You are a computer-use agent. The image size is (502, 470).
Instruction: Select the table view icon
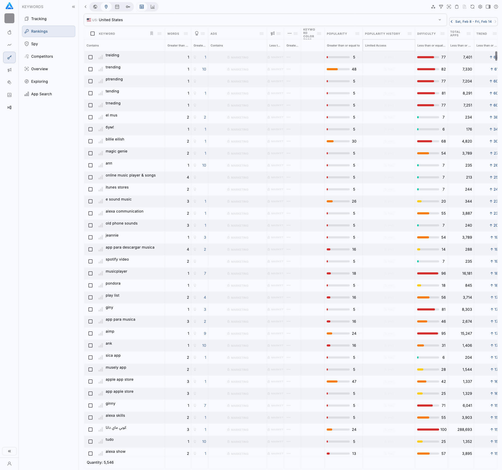(142, 7)
